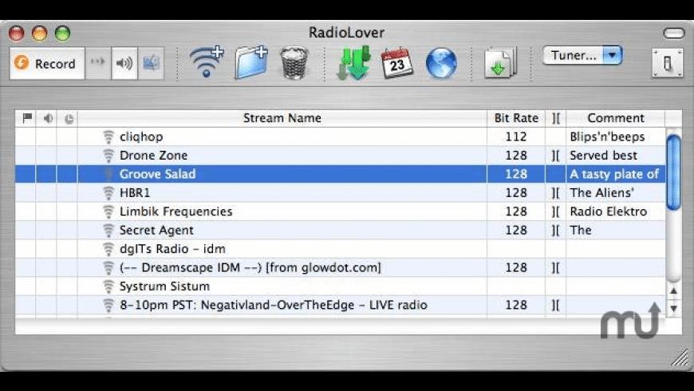Select the Drone Zone stream
This screenshot has width=694, height=391.
tap(340, 156)
